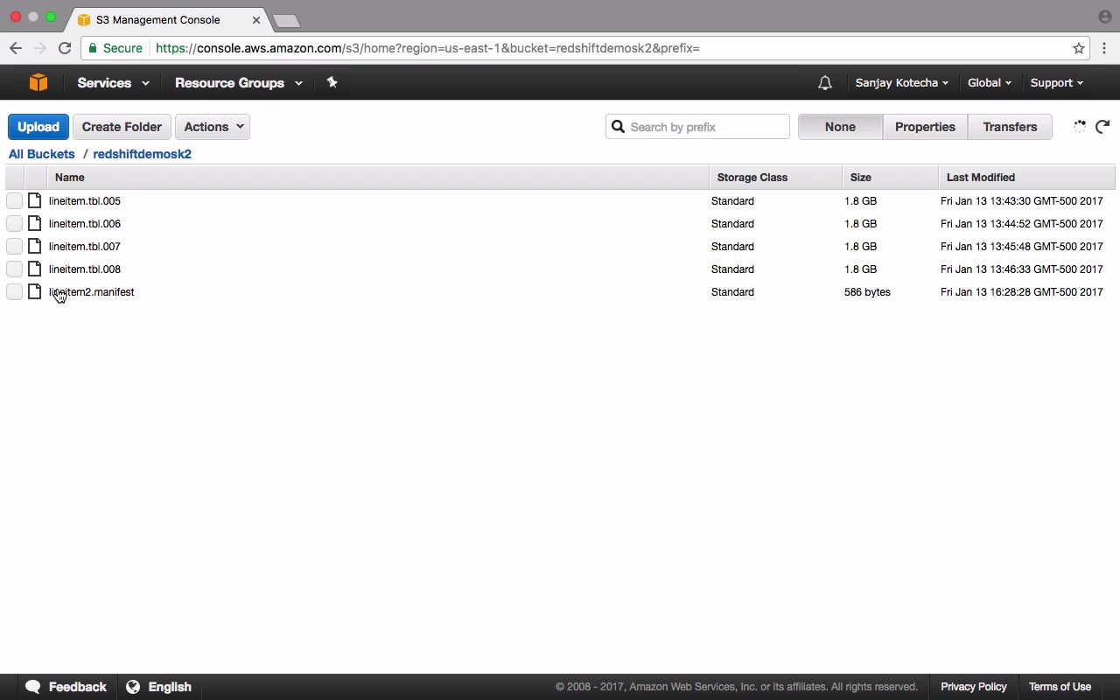
Task: Click the 586 bytes size value
Action: 867,292
